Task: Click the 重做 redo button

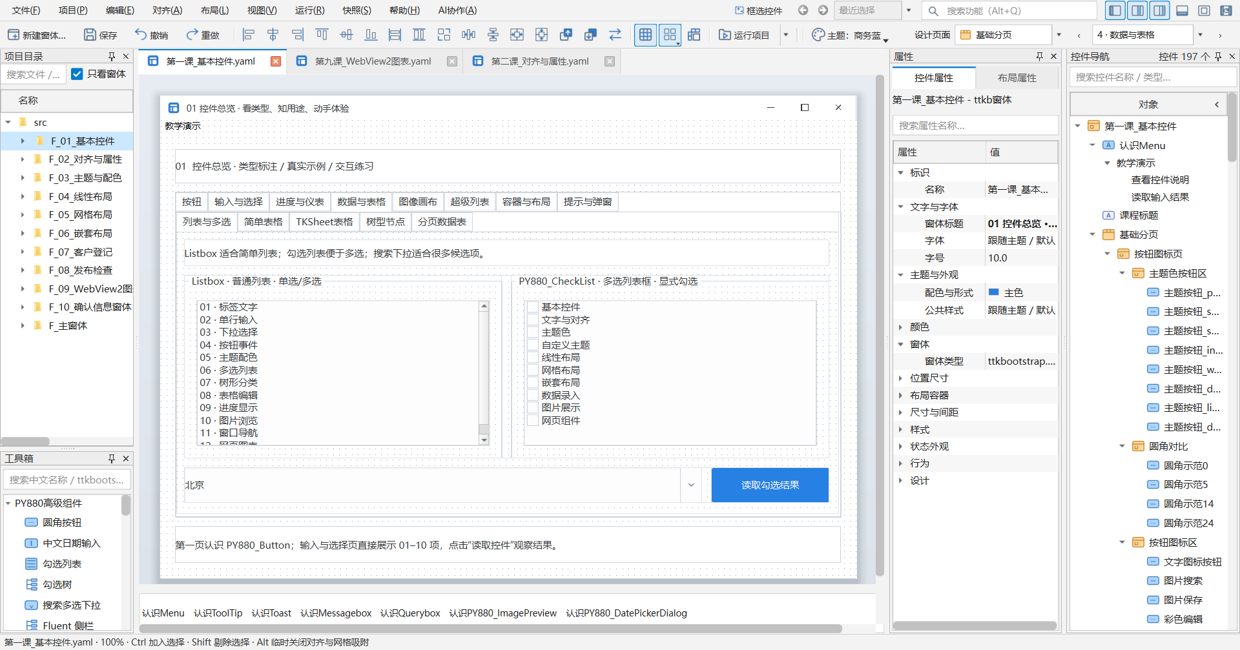Action: click(203, 35)
